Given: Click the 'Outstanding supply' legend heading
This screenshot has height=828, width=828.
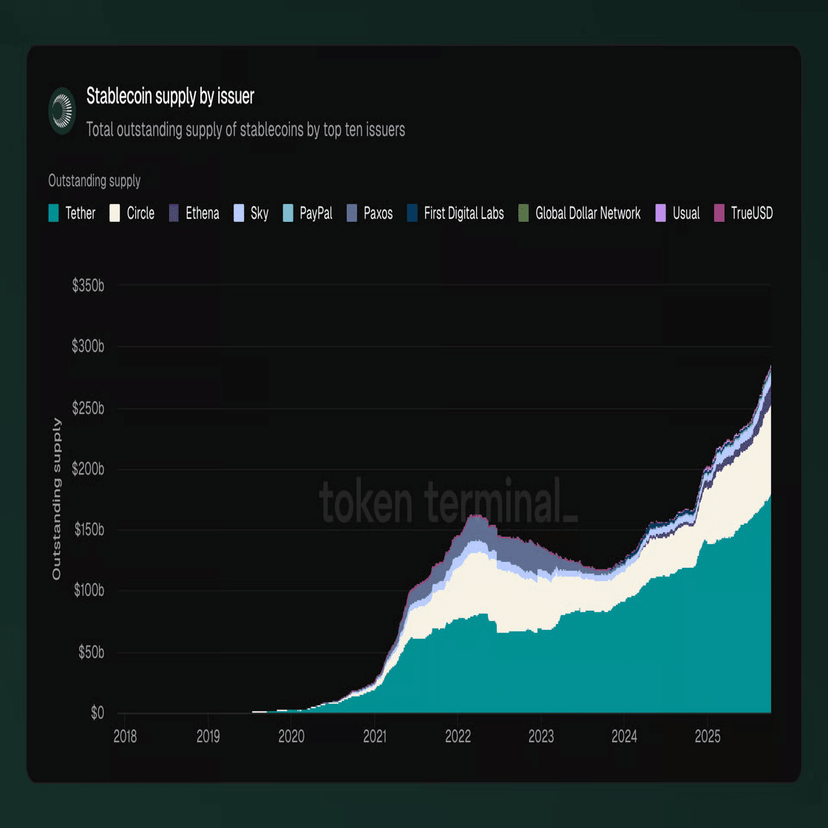Looking at the screenshot, I should [94, 181].
